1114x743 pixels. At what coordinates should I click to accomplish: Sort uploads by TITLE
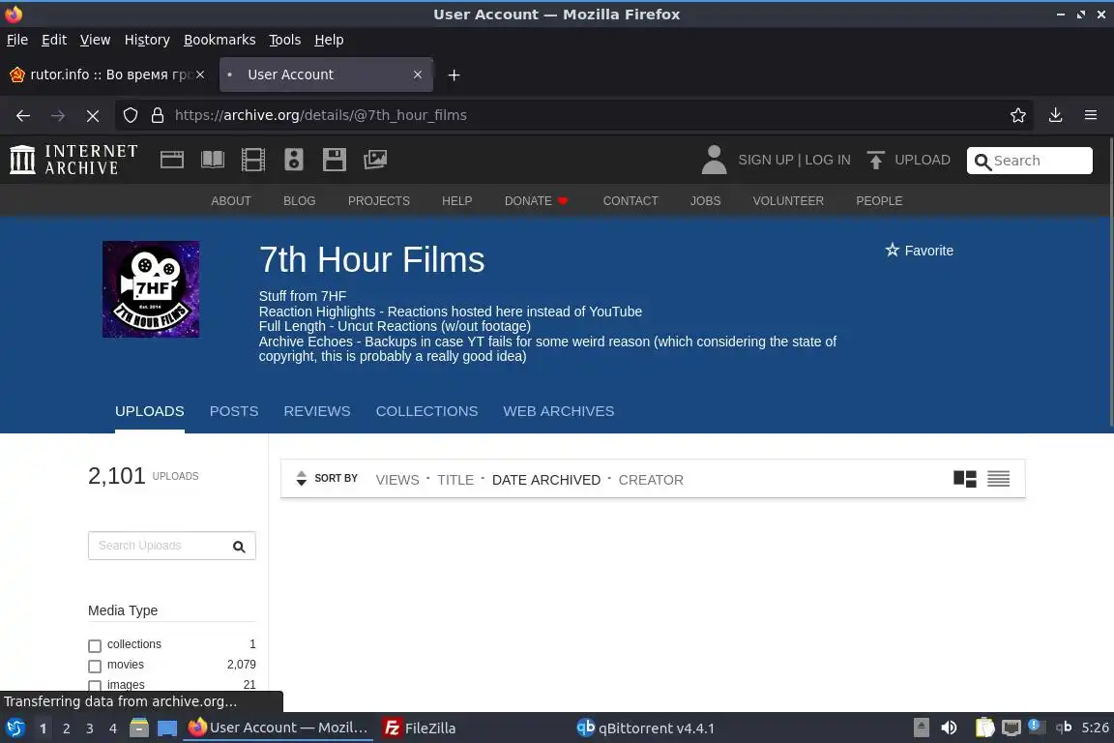point(455,480)
